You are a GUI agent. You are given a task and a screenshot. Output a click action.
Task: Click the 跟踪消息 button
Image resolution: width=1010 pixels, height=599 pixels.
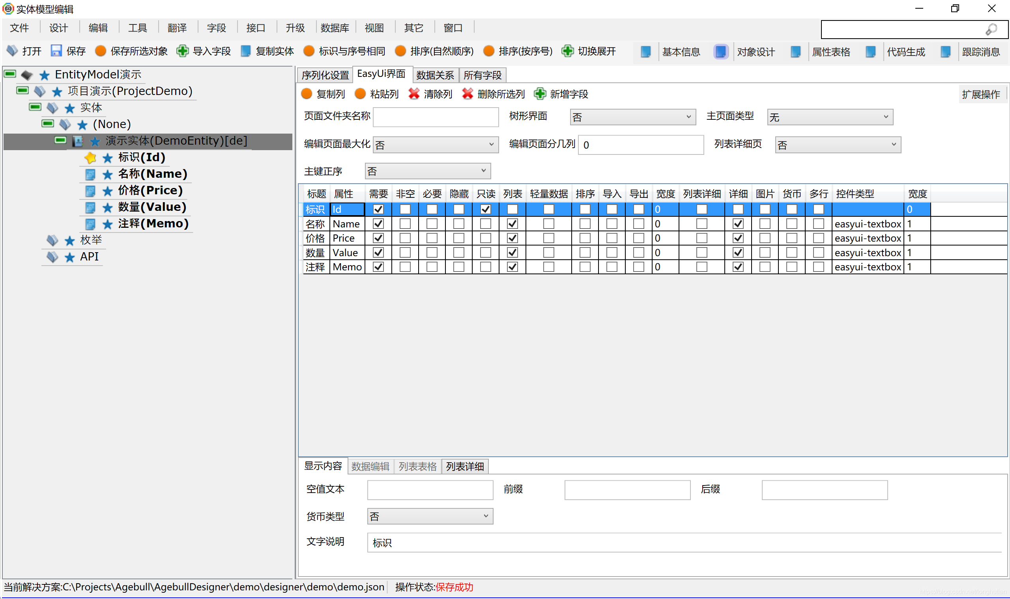pyautogui.click(x=981, y=52)
